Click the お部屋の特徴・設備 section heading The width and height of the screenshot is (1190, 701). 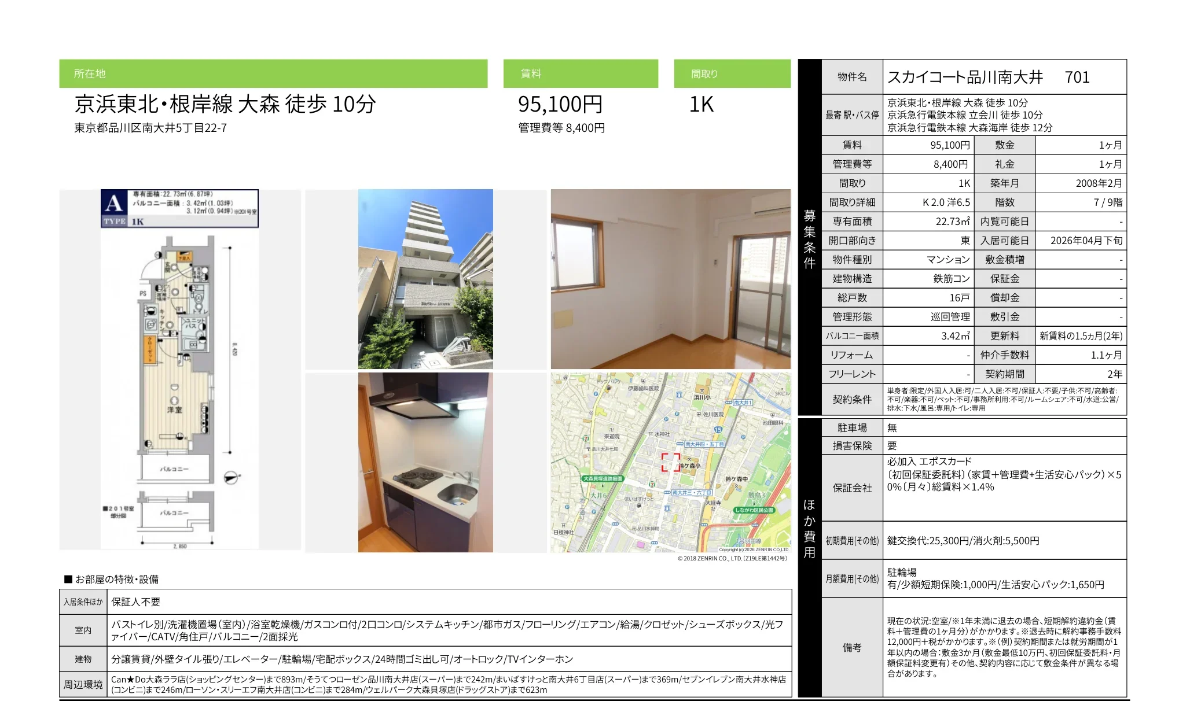pyautogui.click(x=111, y=579)
